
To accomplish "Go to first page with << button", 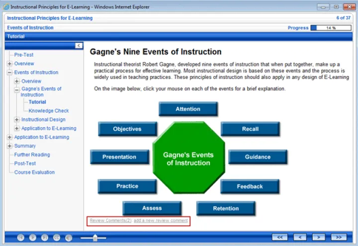I will click(280, 237).
